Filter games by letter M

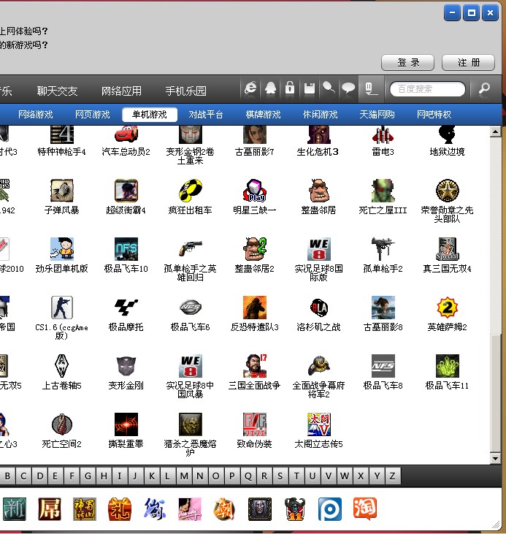[184, 476]
